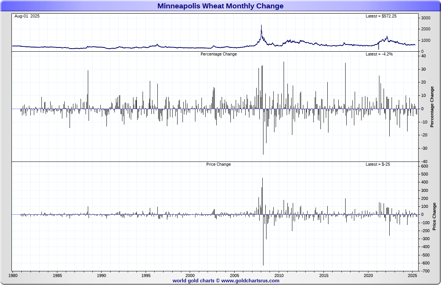The width and height of the screenshot is (441, 285).
Task: Click the vertical Price Change axis title
Action: [x=434, y=217]
